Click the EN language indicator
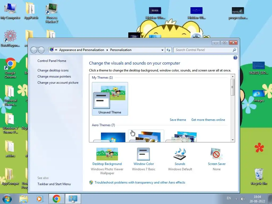 229,198
